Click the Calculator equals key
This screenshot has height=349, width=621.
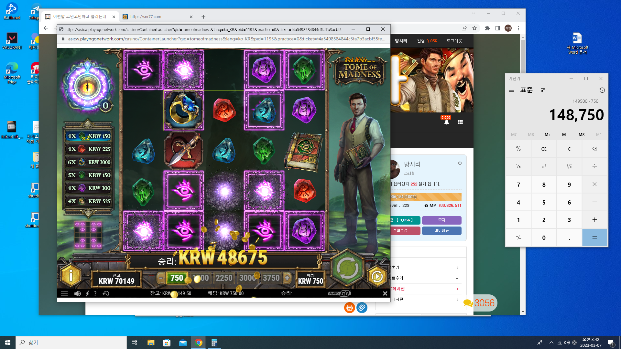click(594, 238)
